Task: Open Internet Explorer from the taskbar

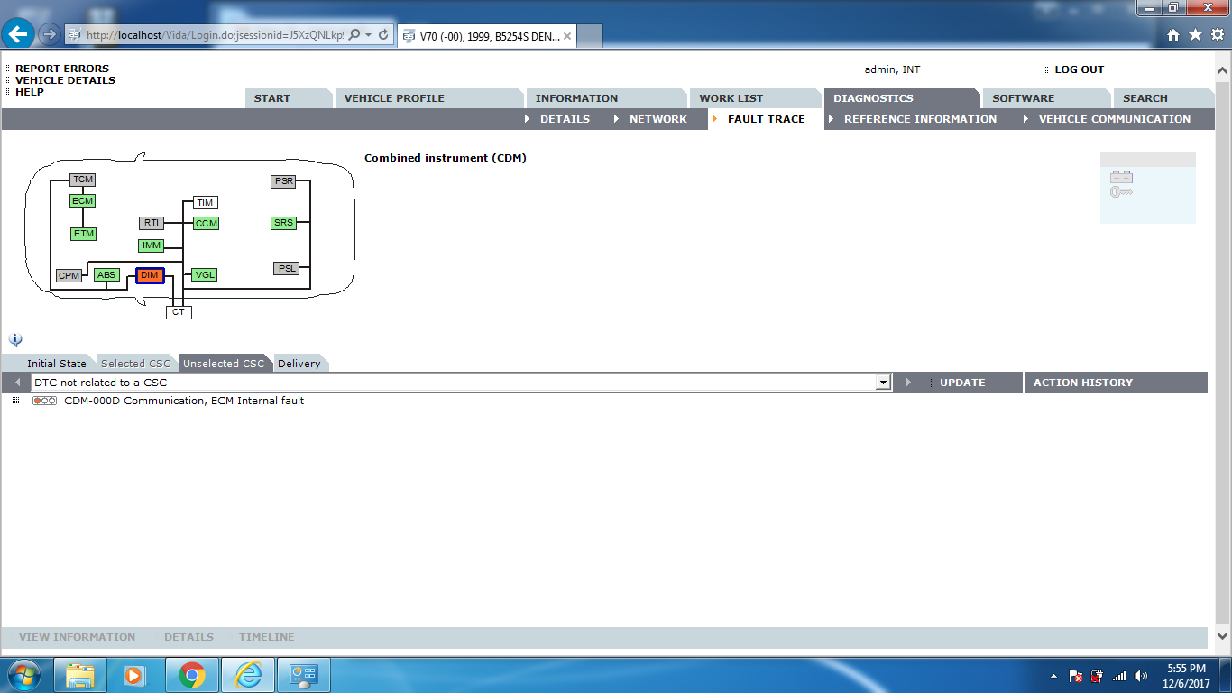Action: 248,675
